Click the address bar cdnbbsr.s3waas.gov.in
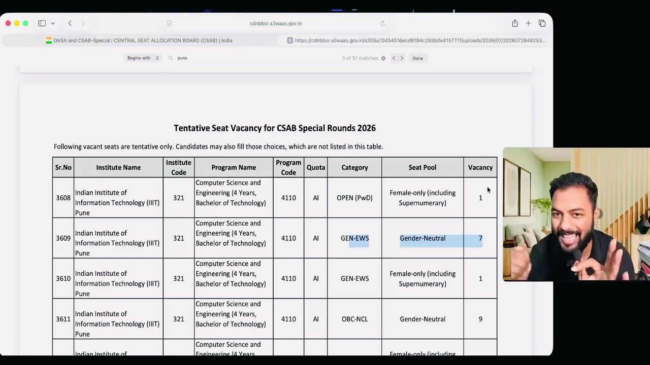This screenshot has width=650, height=365. 276,23
